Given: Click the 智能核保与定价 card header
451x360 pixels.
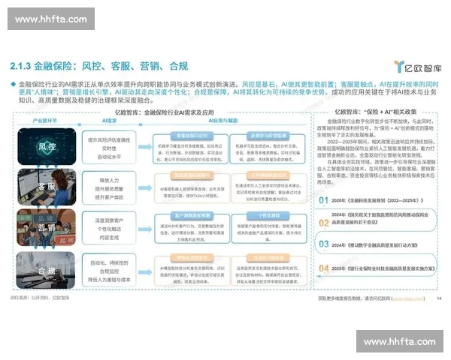Looking at the screenshot, I should 192,136.
